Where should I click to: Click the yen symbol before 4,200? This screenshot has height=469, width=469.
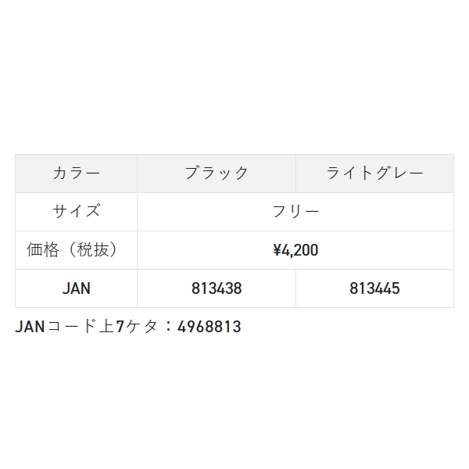pyautogui.click(x=277, y=250)
